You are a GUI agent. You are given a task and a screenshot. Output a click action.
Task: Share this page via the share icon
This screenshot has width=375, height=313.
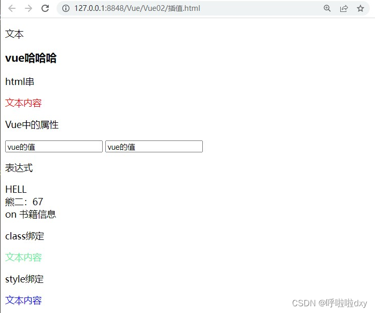coord(344,8)
